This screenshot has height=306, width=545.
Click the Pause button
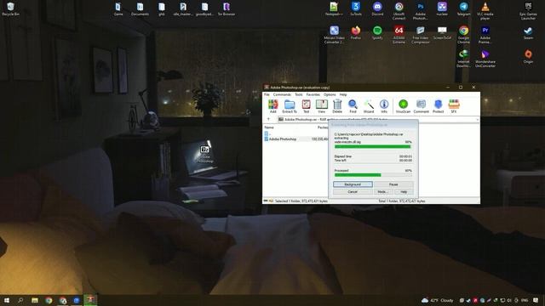pos(393,184)
